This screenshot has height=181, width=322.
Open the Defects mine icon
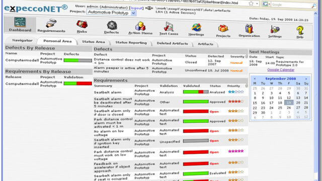point(112,25)
